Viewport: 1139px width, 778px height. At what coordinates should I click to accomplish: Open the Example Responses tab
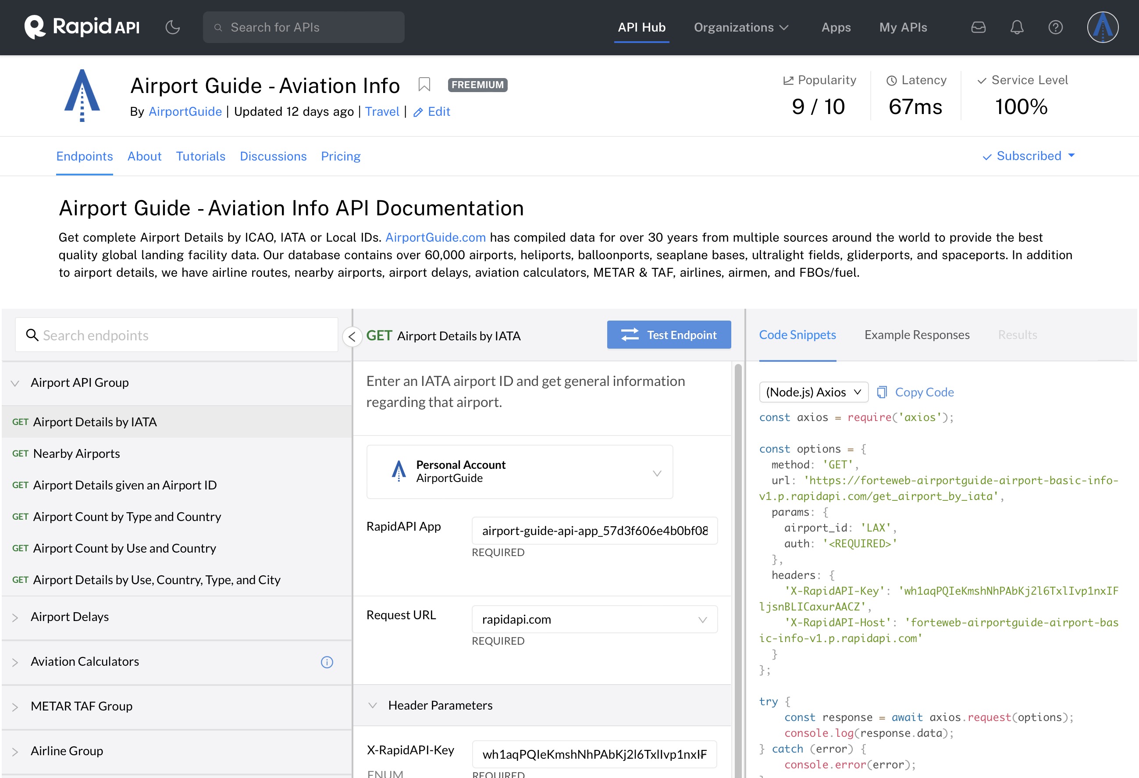(x=916, y=335)
